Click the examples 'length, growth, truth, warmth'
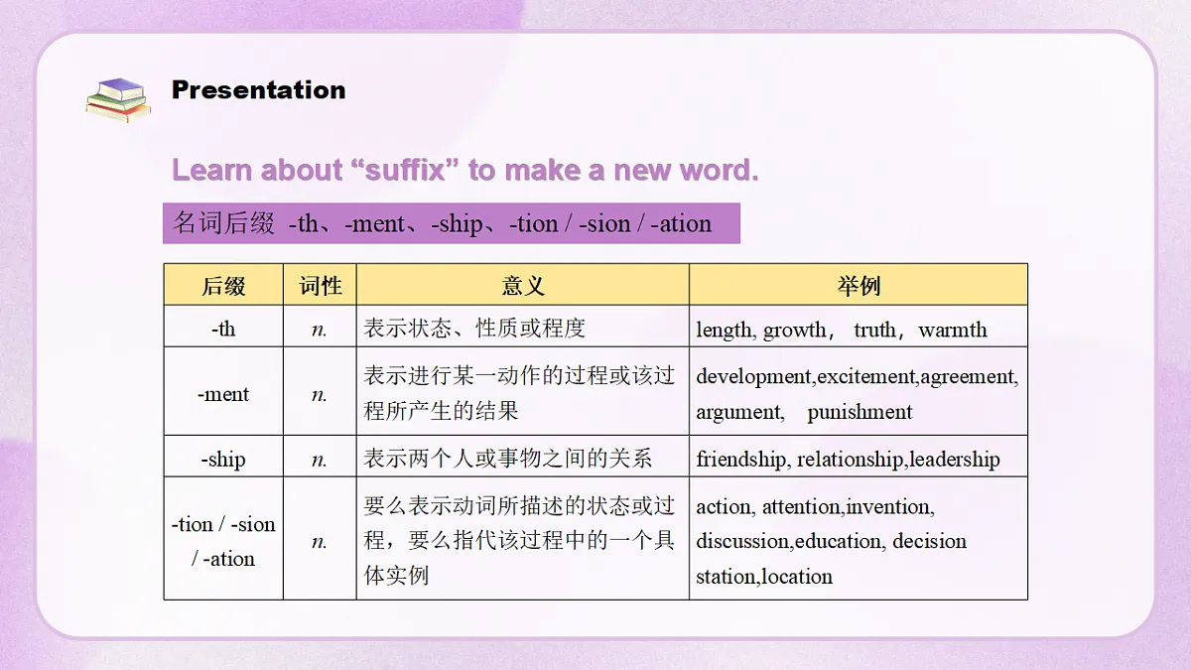 click(x=842, y=330)
